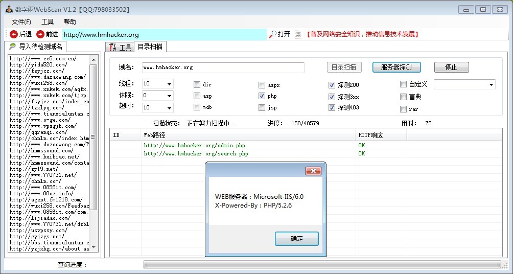Open the 自定义 custom dropdown

pyautogui.click(x=491, y=85)
